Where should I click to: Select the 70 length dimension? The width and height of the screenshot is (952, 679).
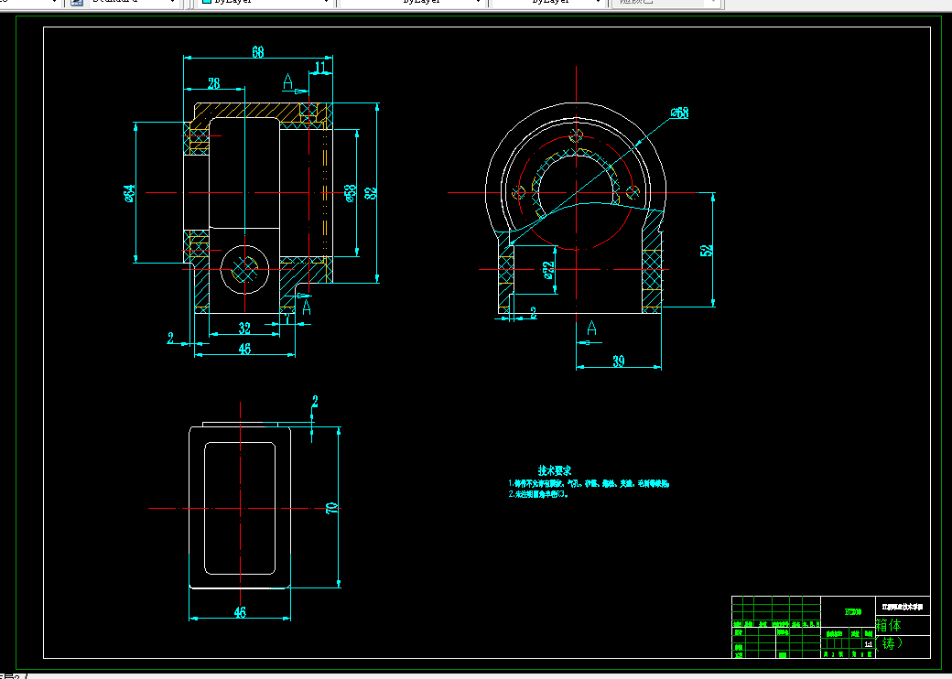click(x=331, y=508)
